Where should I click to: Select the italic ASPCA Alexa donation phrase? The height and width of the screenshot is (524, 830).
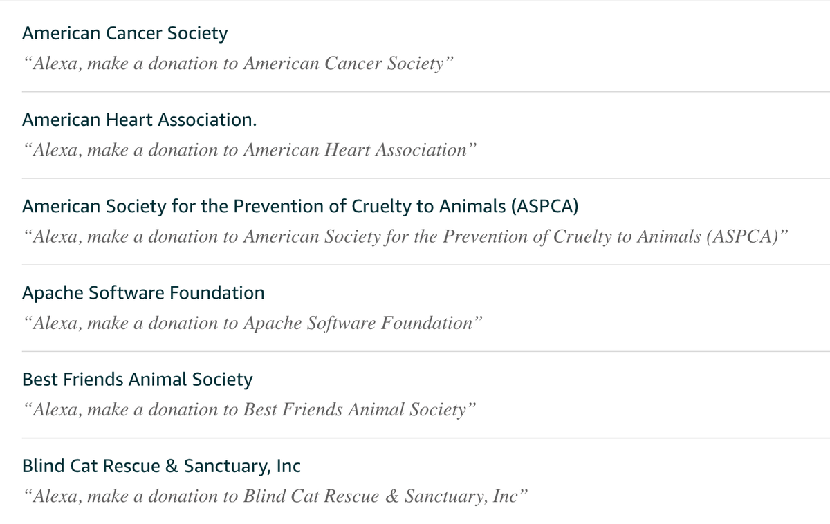click(406, 236)
